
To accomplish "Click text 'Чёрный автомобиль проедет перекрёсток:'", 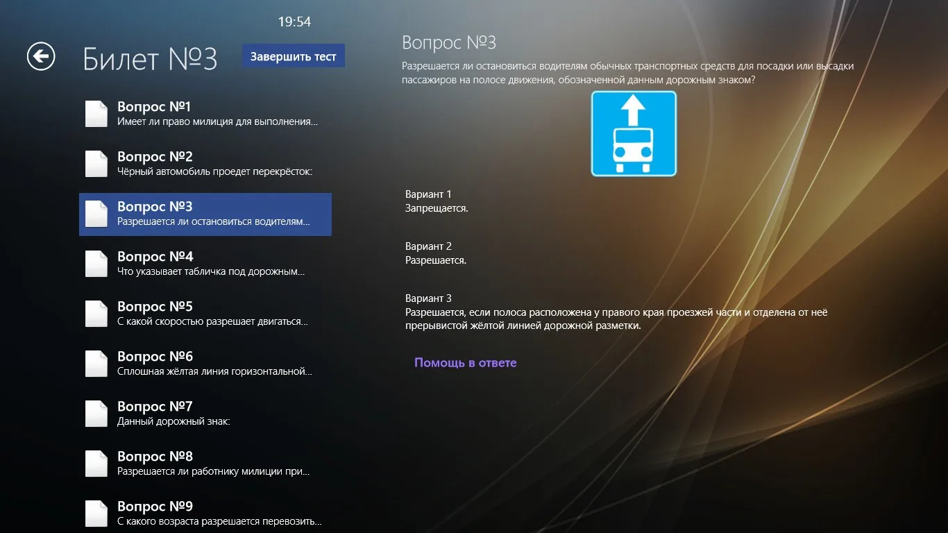I will [215, 172].
